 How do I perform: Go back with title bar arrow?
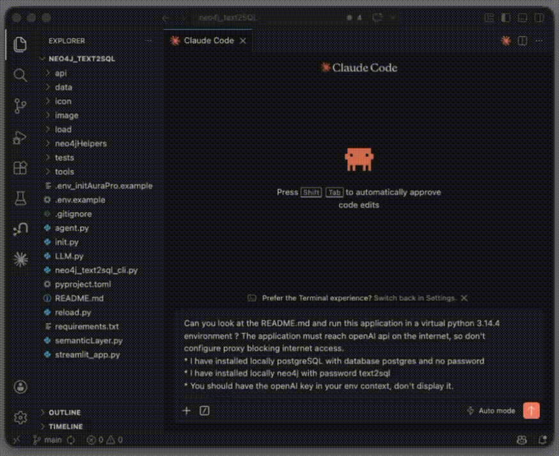point(166,18)
